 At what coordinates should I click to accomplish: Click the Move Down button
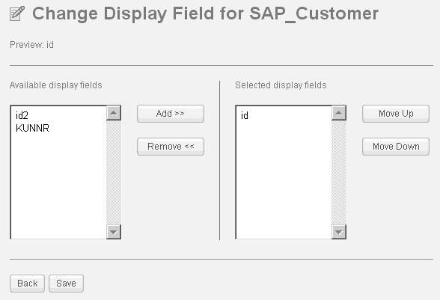coord(396,147)
